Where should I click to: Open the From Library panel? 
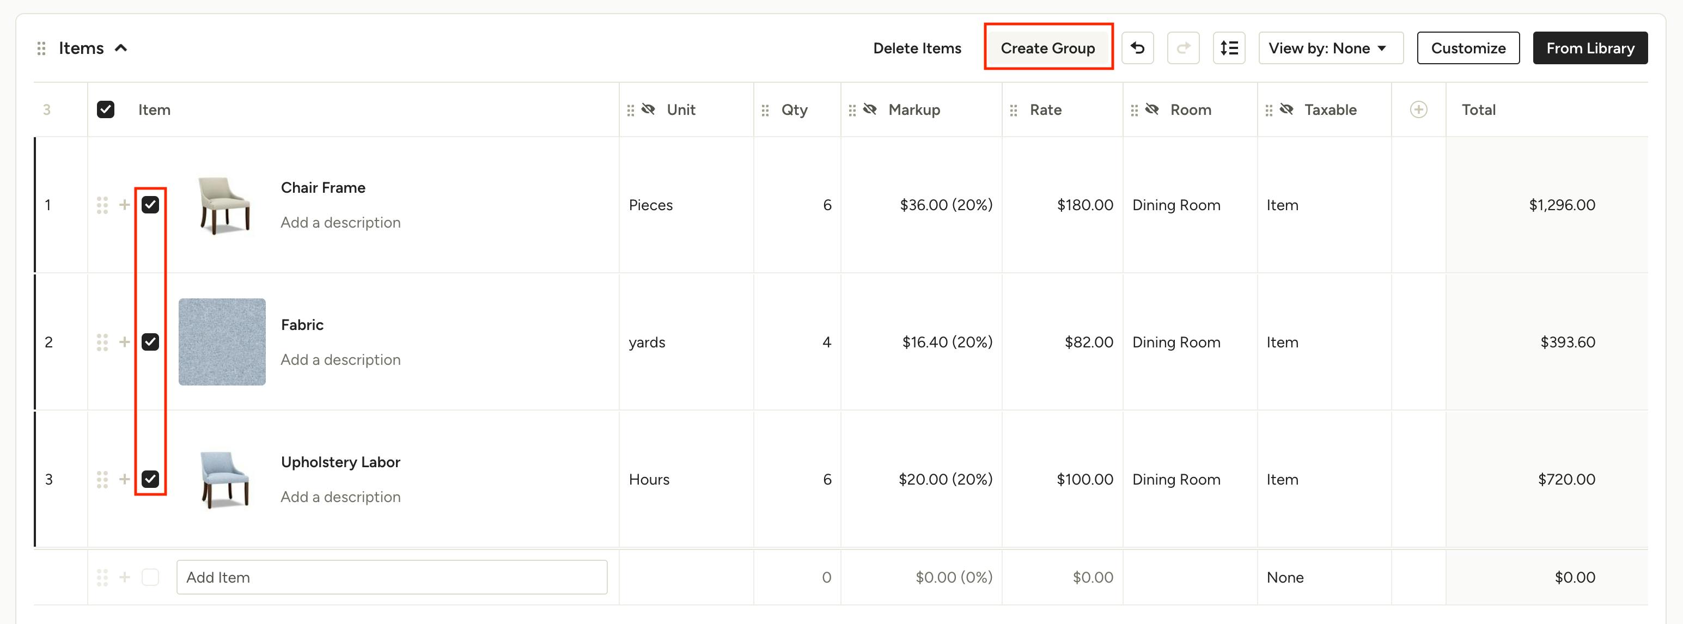[1590, 47]
